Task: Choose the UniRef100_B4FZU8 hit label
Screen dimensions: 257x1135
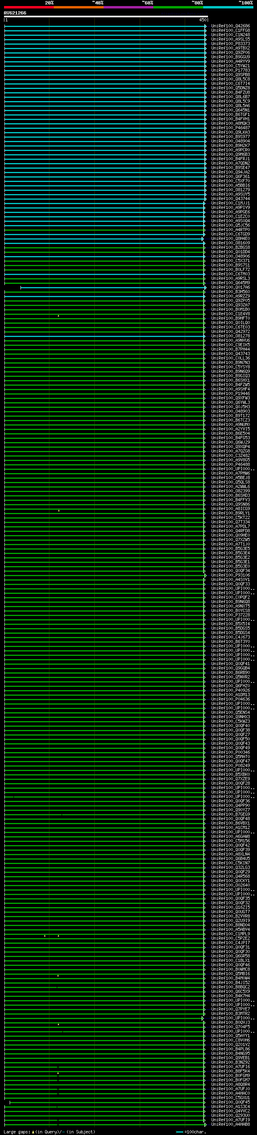Action: click(230, 93)
